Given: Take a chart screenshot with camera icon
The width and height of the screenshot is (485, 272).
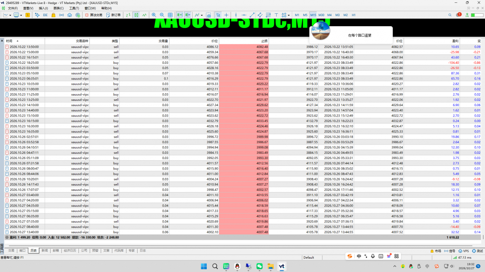Looking at the screenshot, I should coord(209,15).
